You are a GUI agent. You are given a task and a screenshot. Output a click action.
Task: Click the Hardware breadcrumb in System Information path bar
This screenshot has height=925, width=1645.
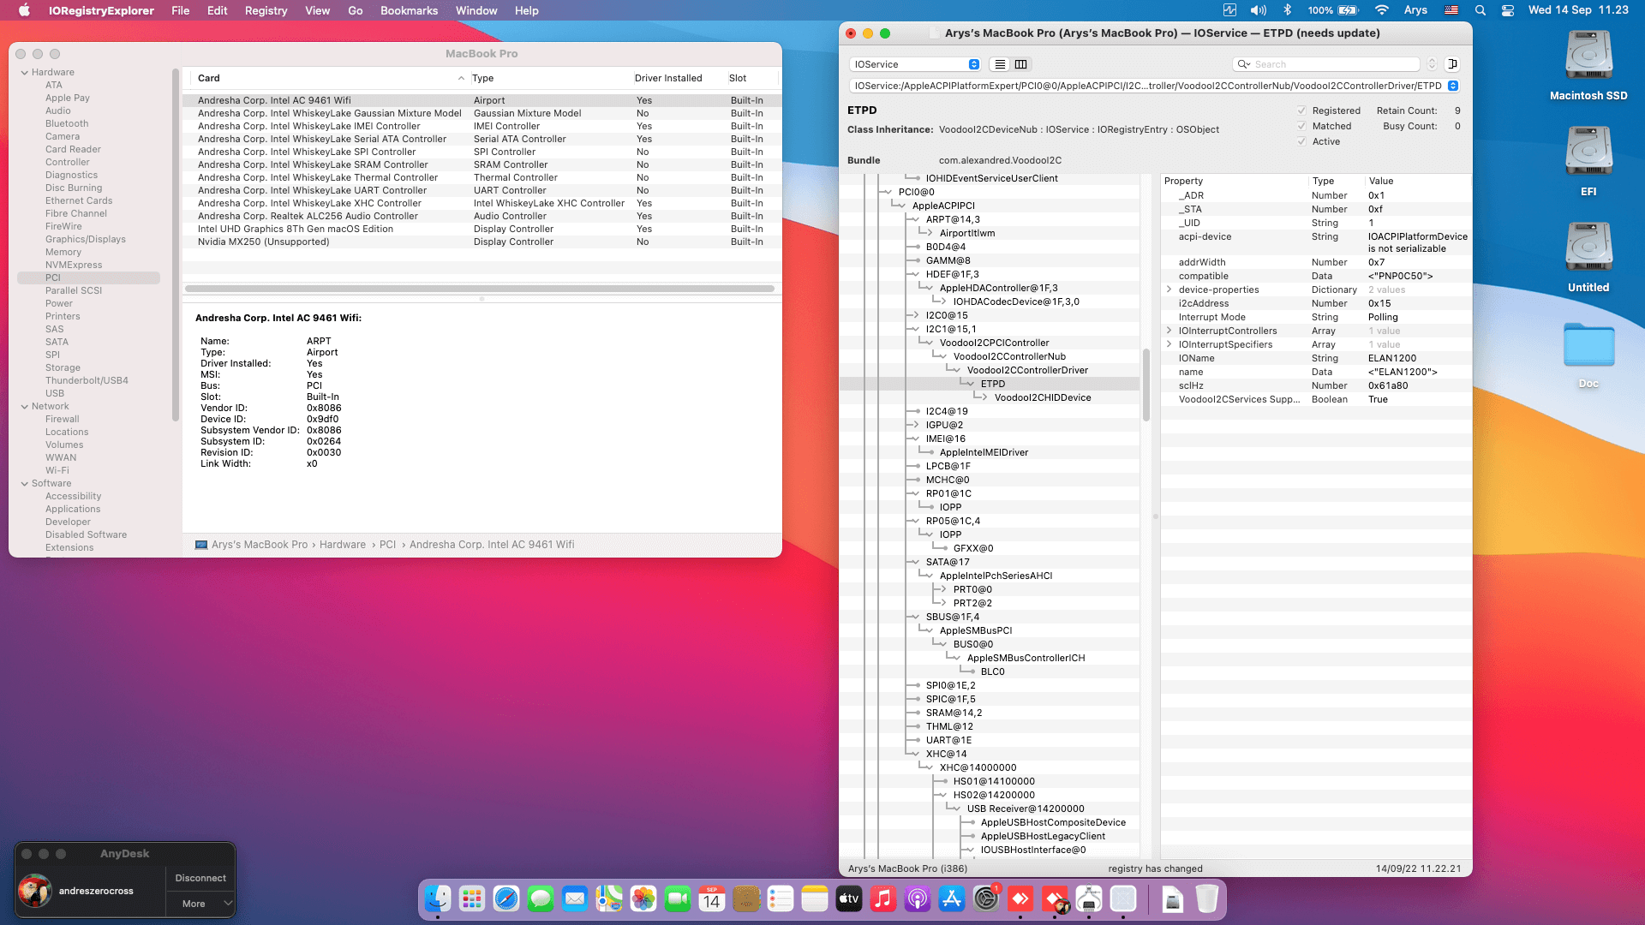click(x=343, y=545)
